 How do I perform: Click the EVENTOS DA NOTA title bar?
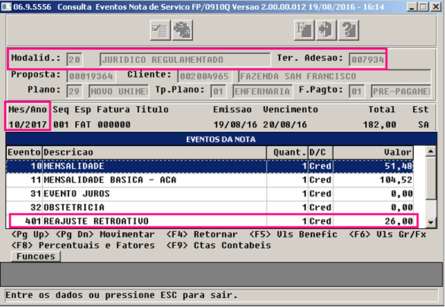point(221,139)
